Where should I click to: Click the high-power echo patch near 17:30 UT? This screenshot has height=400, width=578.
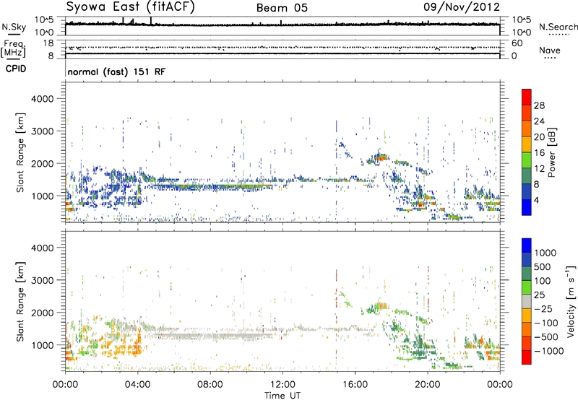coord(380,157)
